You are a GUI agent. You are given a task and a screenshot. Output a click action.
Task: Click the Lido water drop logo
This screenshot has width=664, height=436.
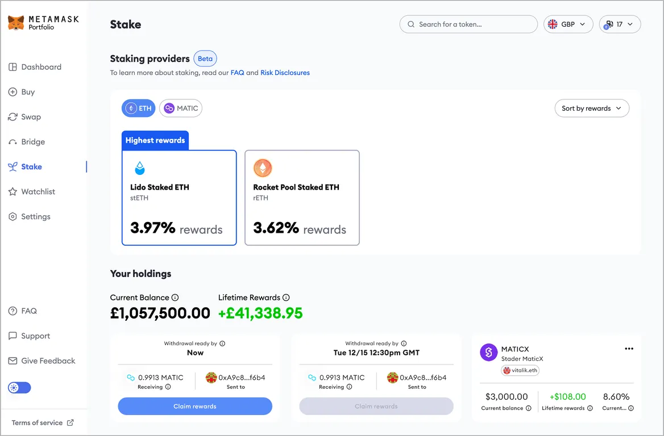tap(140, 168)
